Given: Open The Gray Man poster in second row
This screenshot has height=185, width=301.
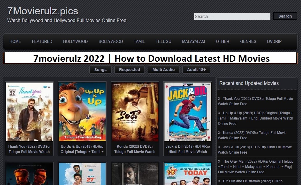Looking at the screenshot, I should point(29,174).
